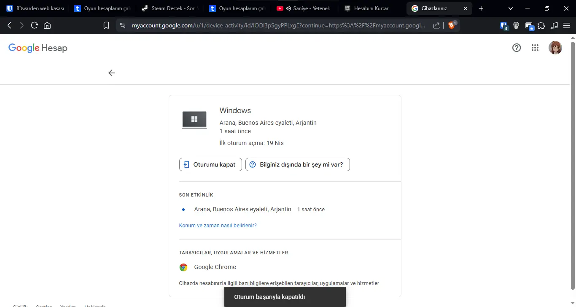Viewport: 576px width, 307px height.
Task: Click the Oturumu kapat button
Action: pyautogui.click(x=210, y=164)
